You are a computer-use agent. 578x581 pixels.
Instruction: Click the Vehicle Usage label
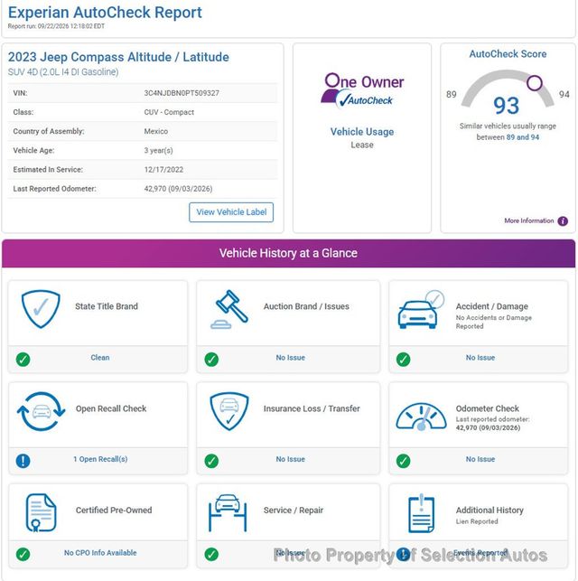362,132
